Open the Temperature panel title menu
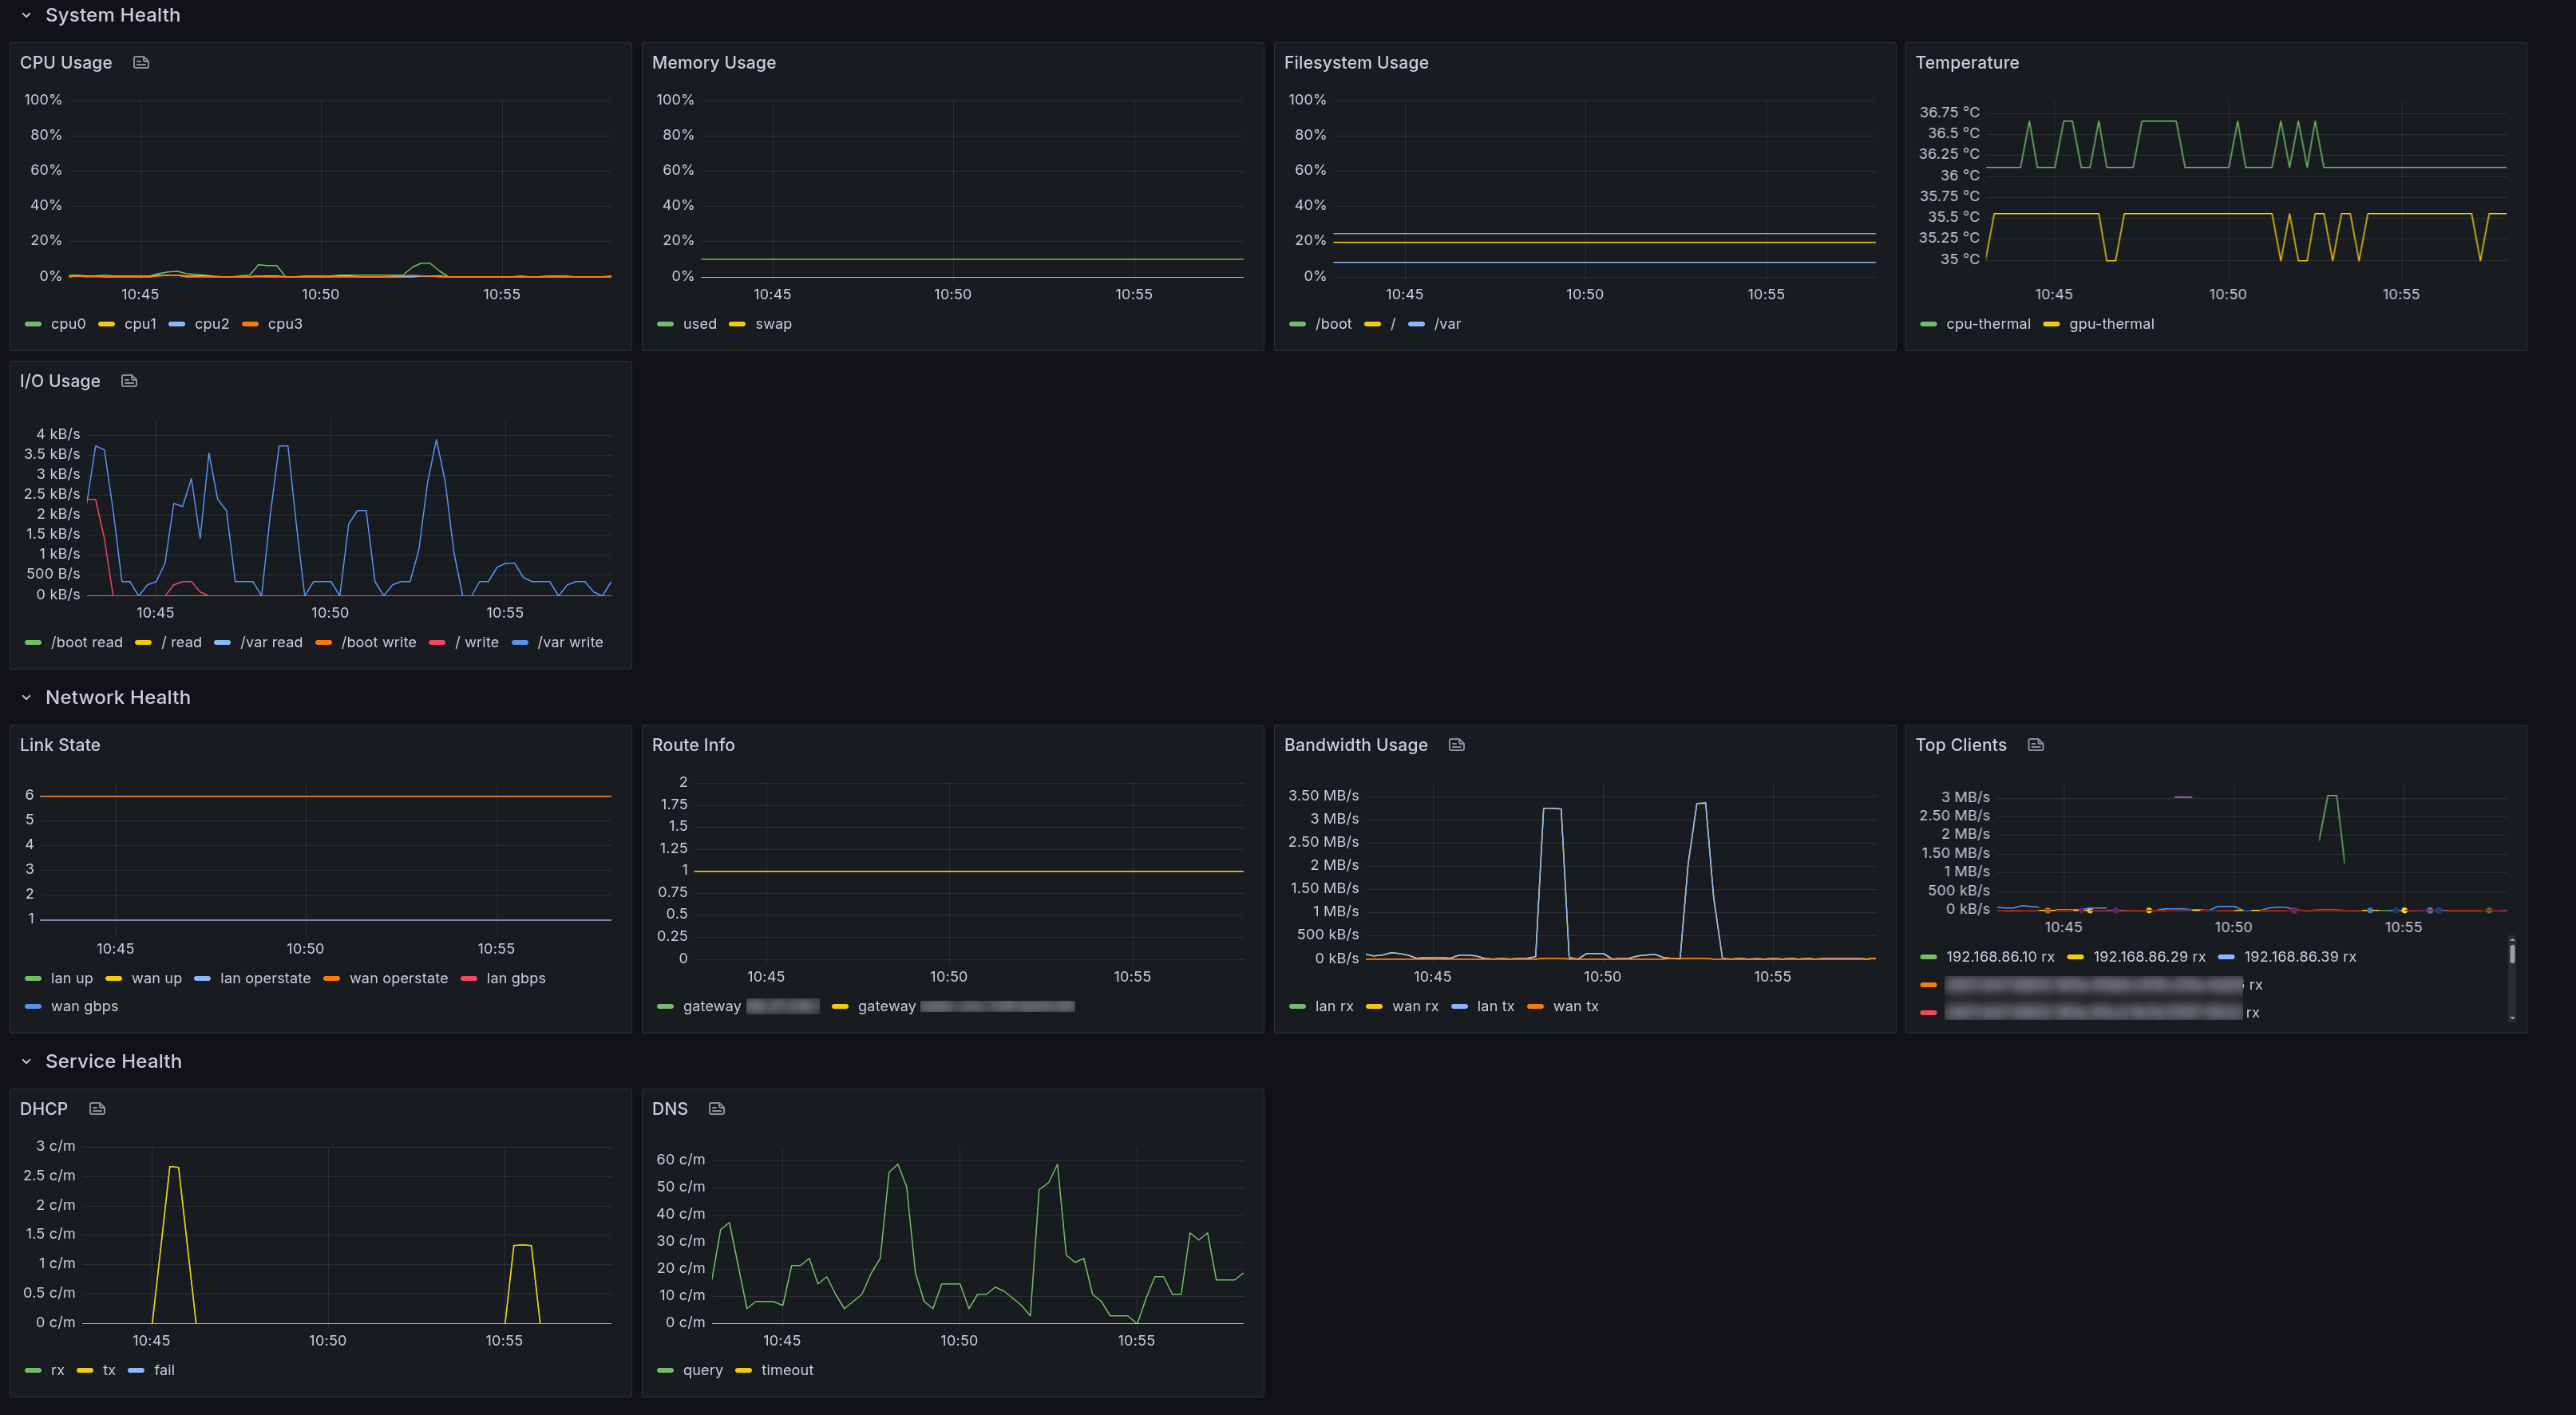This screenshot has width=2576, height=1415. point(1966,62)
